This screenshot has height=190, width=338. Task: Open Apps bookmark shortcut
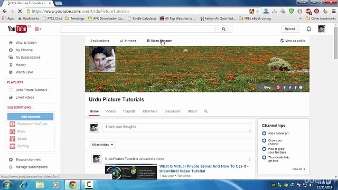point(8,18)
